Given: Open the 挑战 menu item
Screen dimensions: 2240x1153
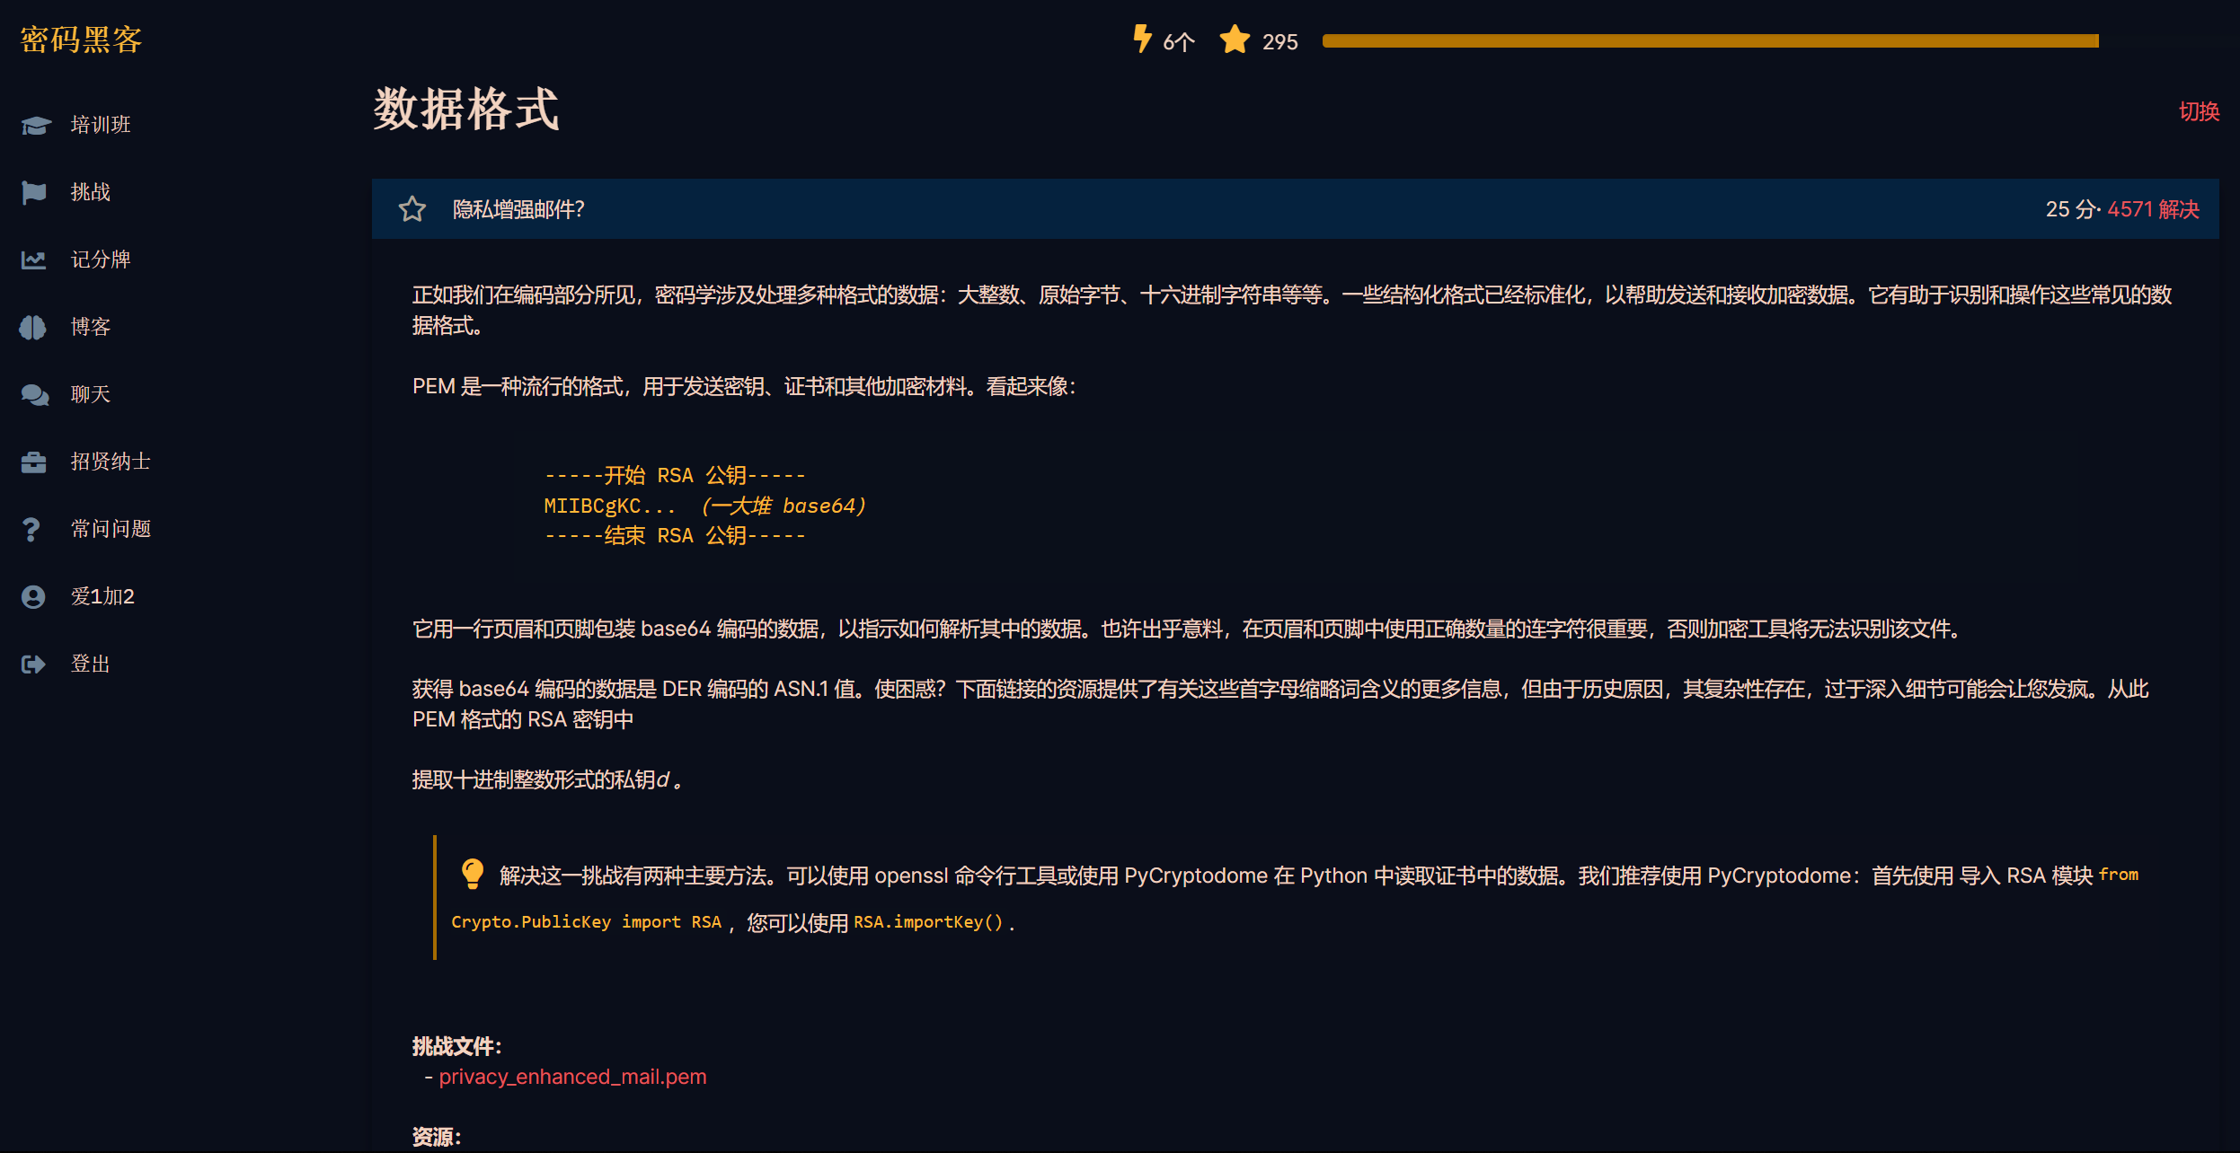Looking at the screenshot, I should coord(91,192).
